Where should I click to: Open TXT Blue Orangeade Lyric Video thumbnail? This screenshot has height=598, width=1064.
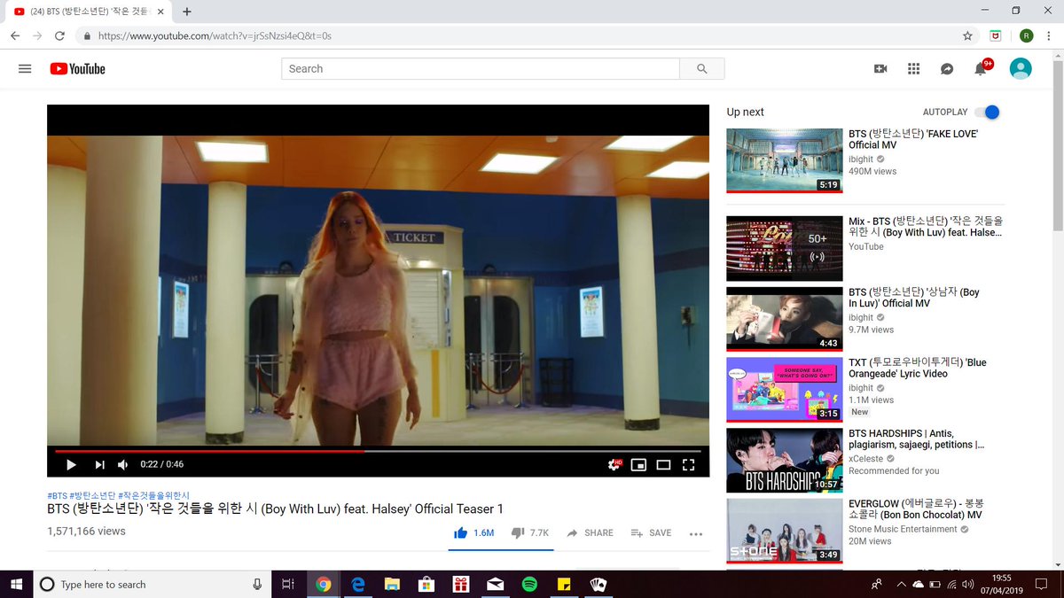pyautogui.click(x=784, y=389)
